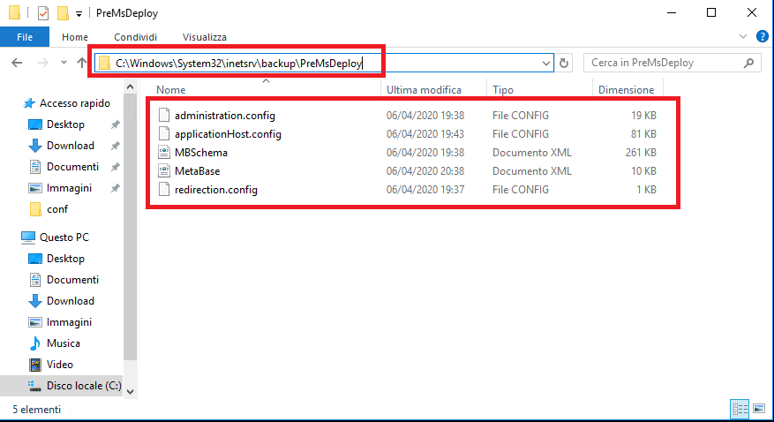The height and width of the screenshot is (422, 774).
Task: Select Questo PC in navigation pane
Action: pos(64,237)
